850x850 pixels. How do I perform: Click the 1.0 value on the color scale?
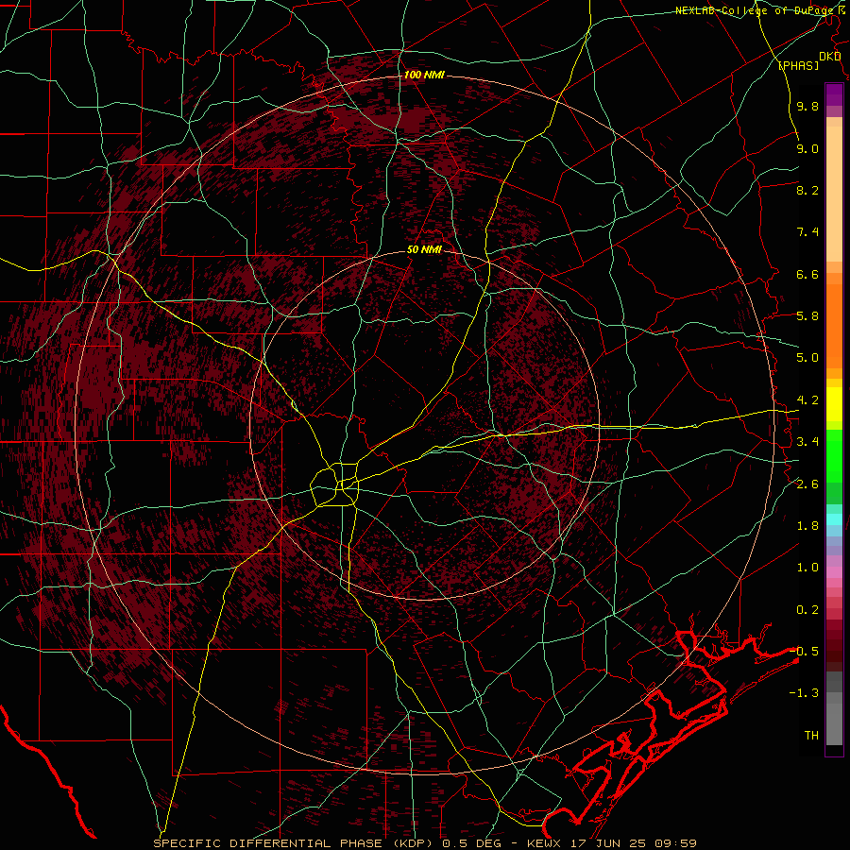tap(807, 568)
